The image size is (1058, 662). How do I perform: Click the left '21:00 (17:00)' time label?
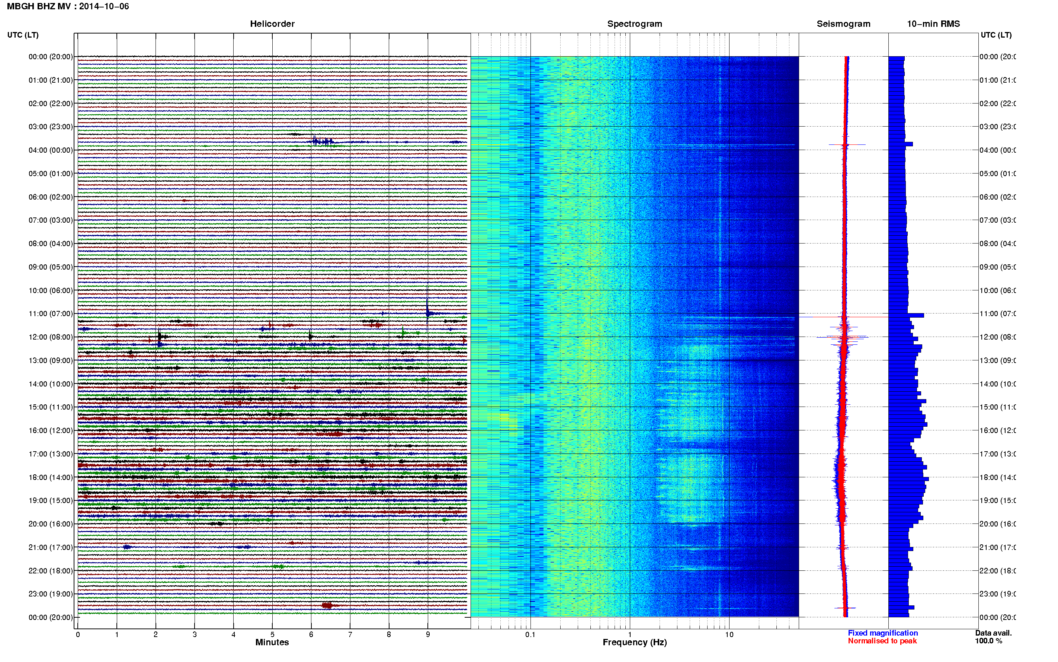(x=51, y=547)
